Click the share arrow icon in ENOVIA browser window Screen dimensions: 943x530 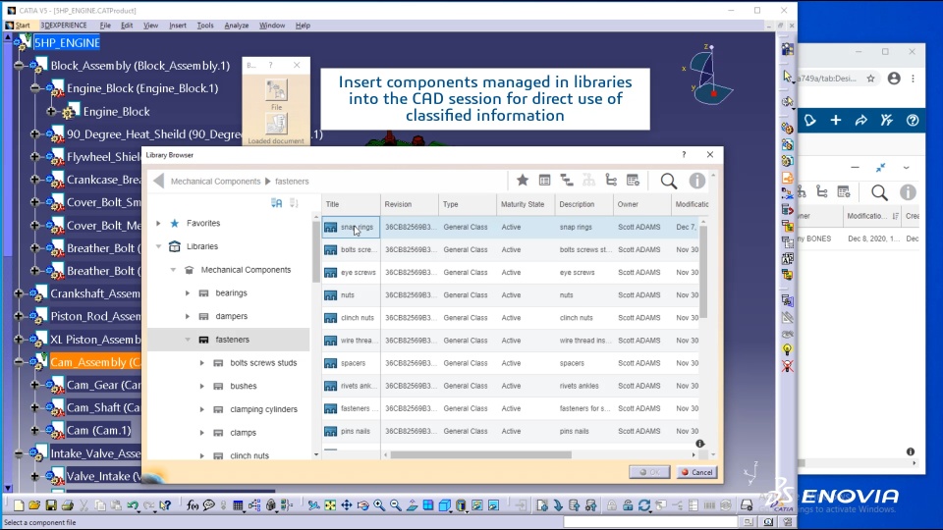click(x=861, y=120)
